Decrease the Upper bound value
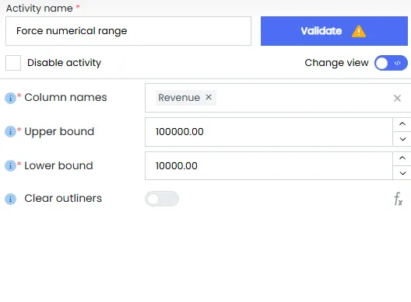 pyautogui.click(x=402, y=139)
